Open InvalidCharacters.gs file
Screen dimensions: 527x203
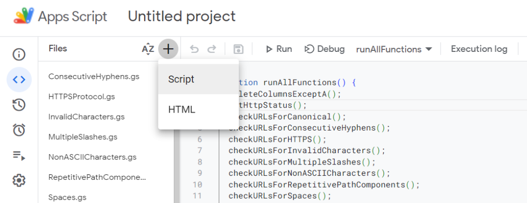(86, 117)
